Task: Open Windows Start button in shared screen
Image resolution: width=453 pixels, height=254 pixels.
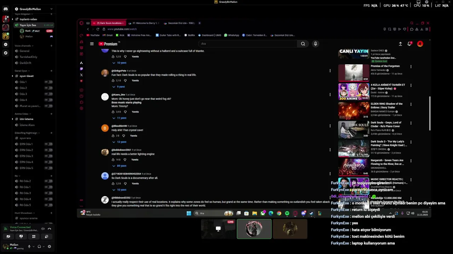Action: click(x=189, y=213)
